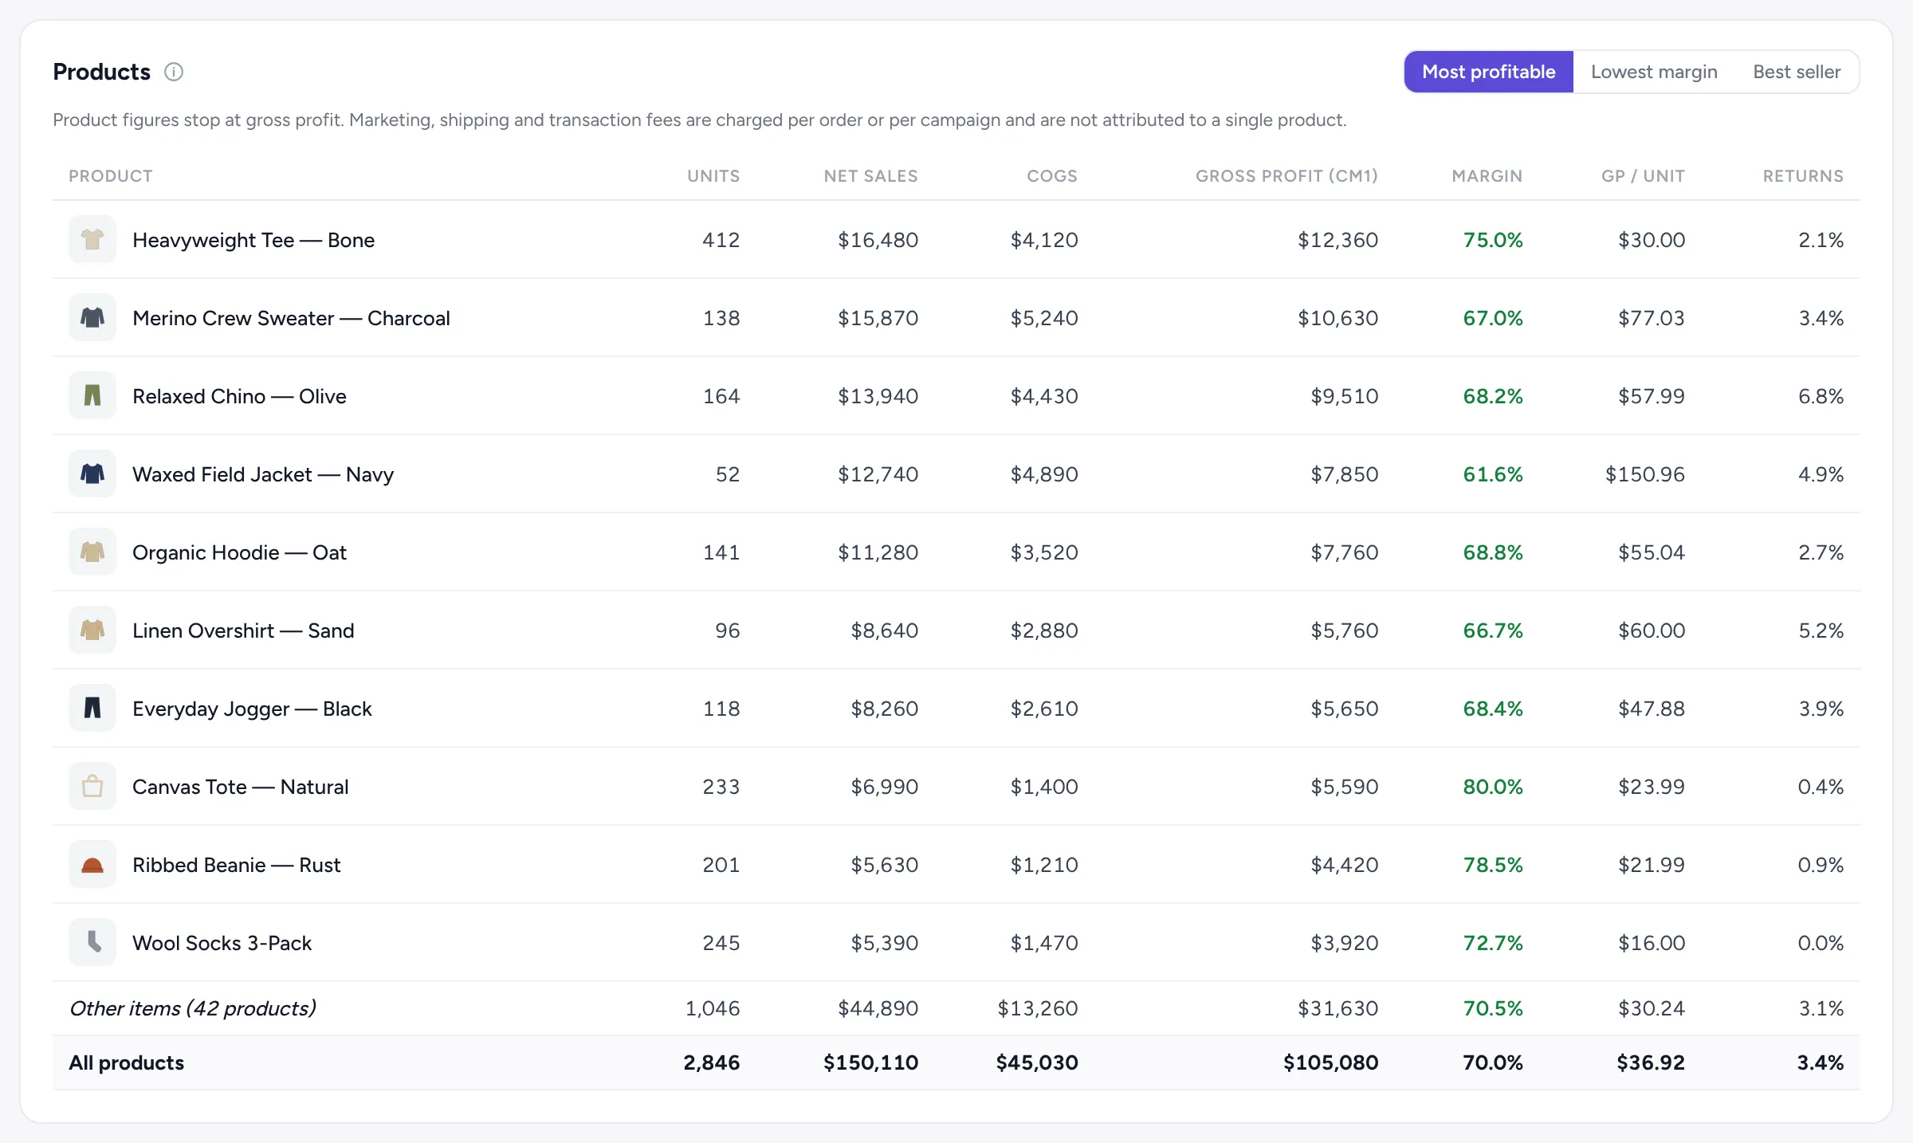Open Wool Socks 3-Pack product name
This screenshot has height=1143, width=1913.
point(222,942)
